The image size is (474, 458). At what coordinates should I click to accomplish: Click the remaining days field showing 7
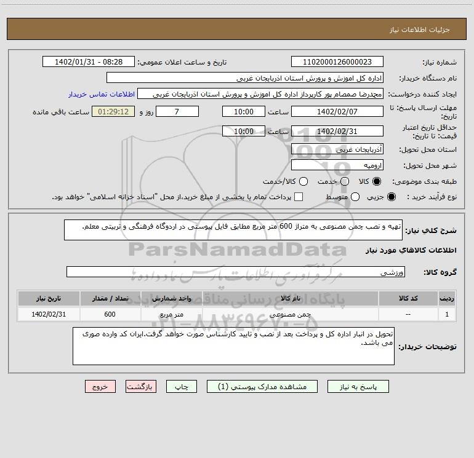[x=177, y=111]
